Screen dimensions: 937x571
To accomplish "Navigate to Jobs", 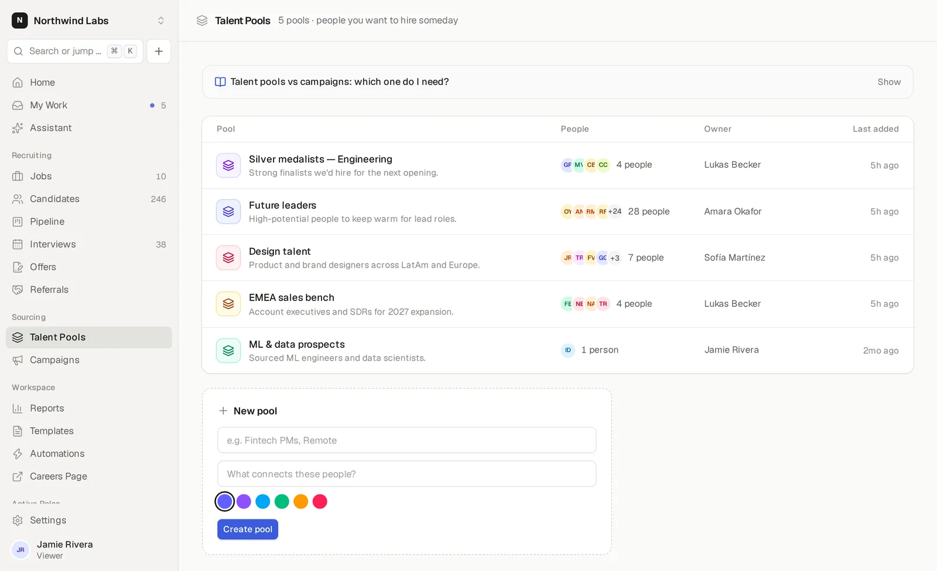I will [x=89, y=176].
